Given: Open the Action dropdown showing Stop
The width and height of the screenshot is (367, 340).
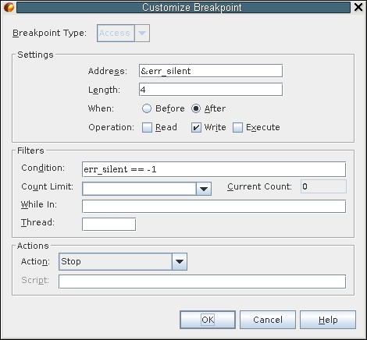Looking at the screenshot, I should pos(123,261).
